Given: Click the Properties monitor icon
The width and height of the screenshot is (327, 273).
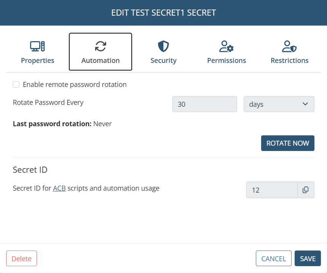Looking at the screenshot, I should point(37,47).
